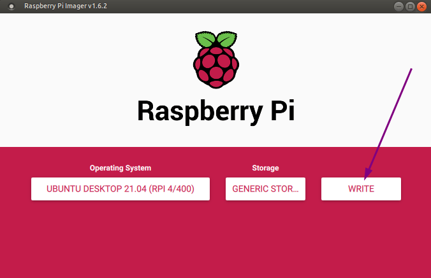Click the purple arrowhead pointing at Write
Screen dimensions: 431x278
368,174
